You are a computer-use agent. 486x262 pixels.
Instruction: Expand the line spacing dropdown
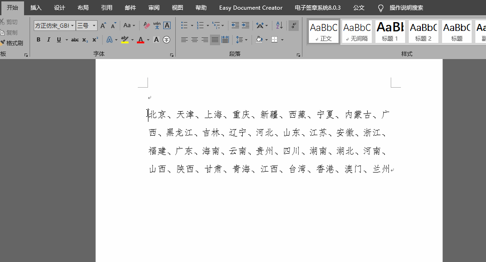246,40
